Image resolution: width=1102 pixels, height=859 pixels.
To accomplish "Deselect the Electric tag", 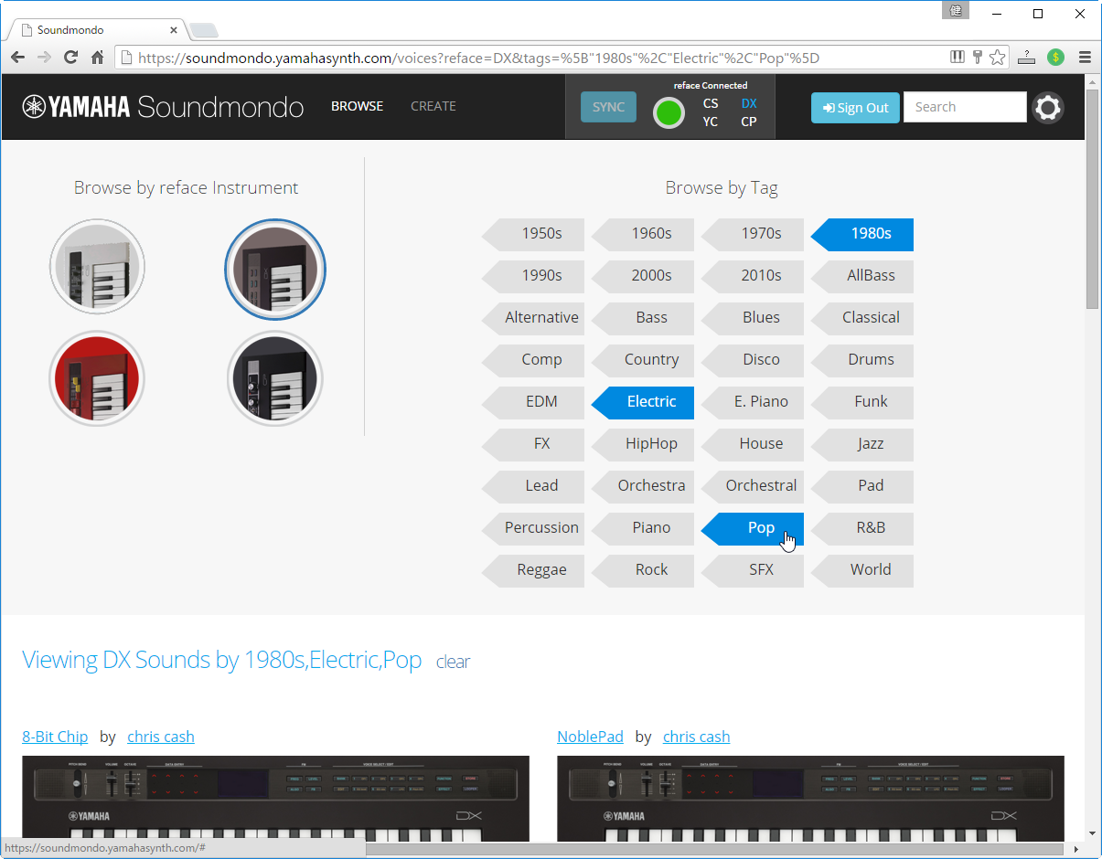I will tap(643, 403).
